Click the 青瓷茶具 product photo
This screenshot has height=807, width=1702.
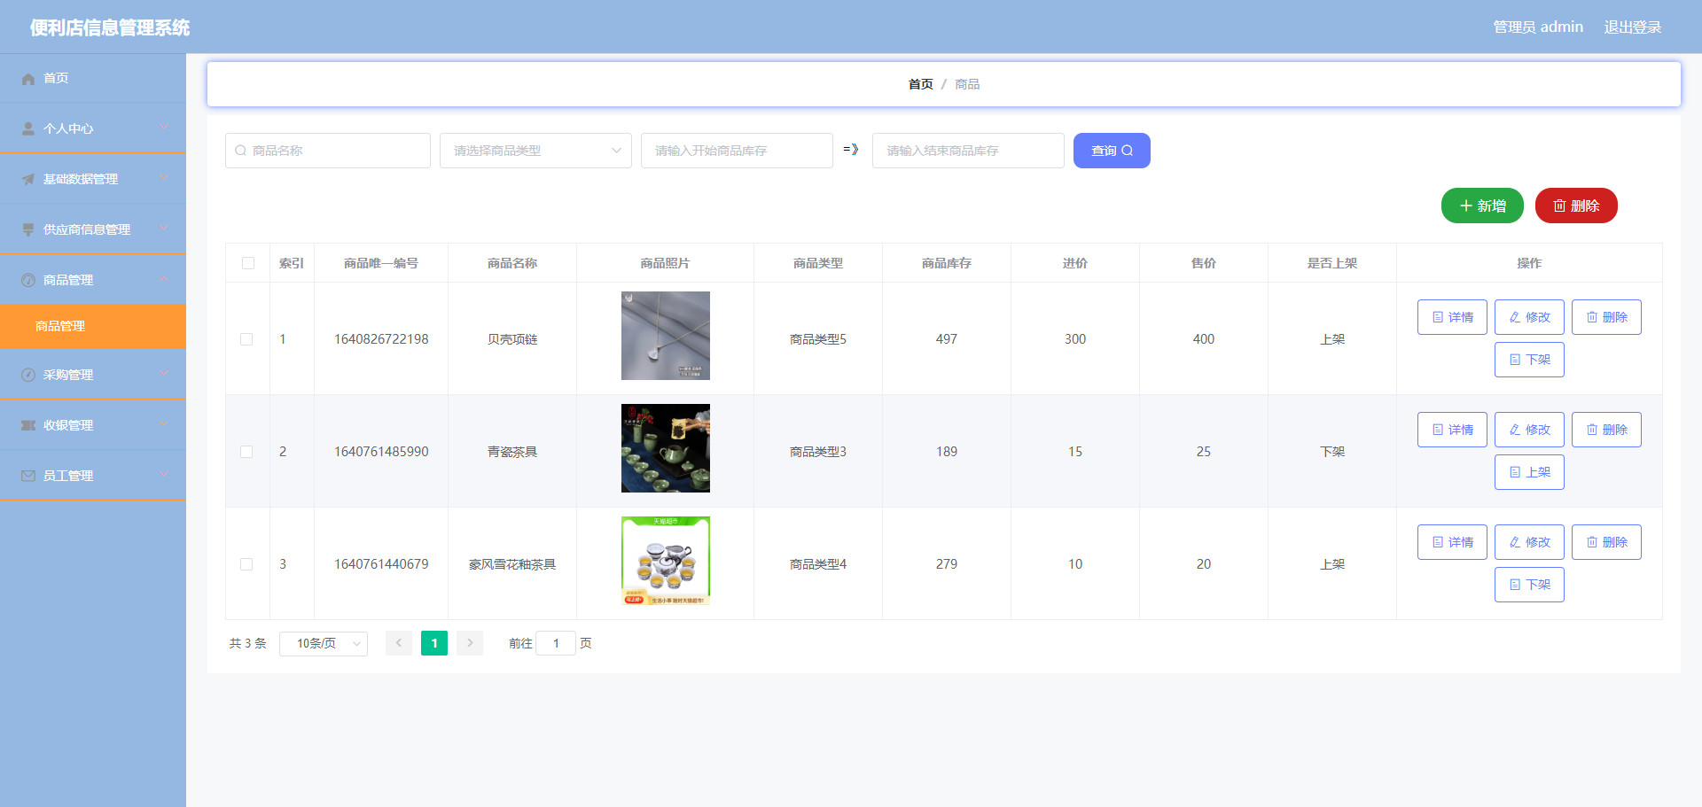666,448
